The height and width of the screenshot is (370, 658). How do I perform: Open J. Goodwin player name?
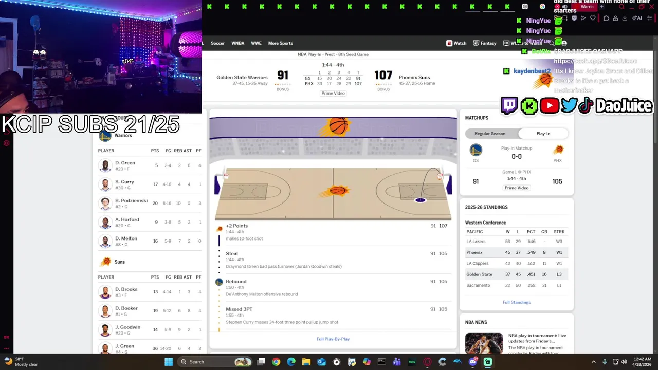pos(127,327)
